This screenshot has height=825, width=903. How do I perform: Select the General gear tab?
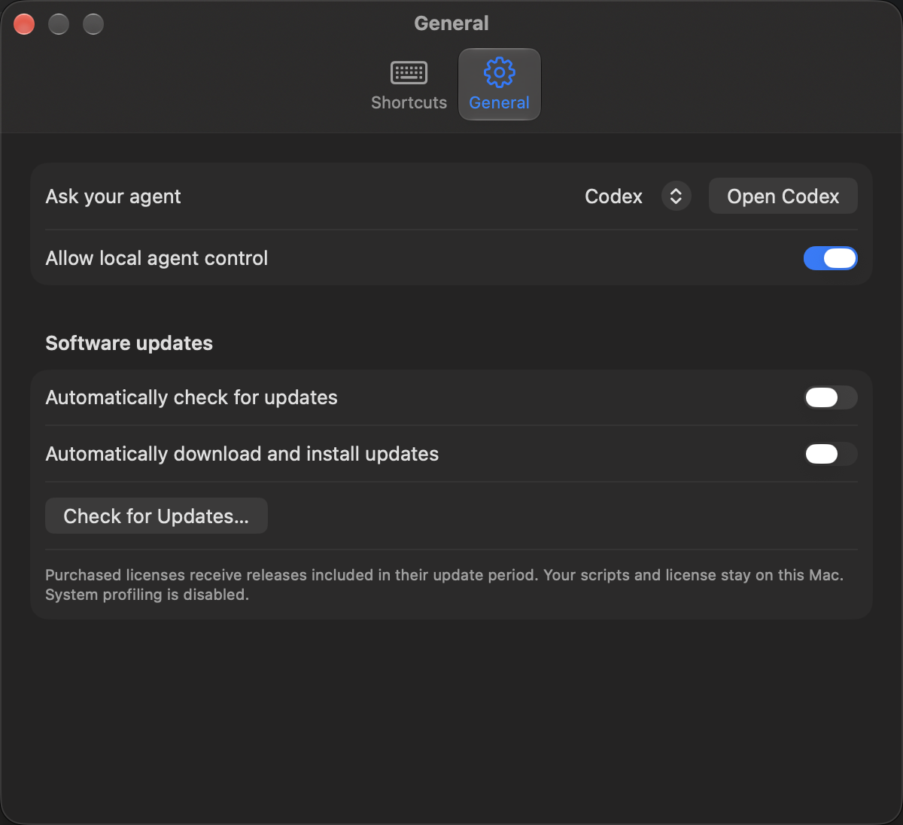[x=500, y=84]
